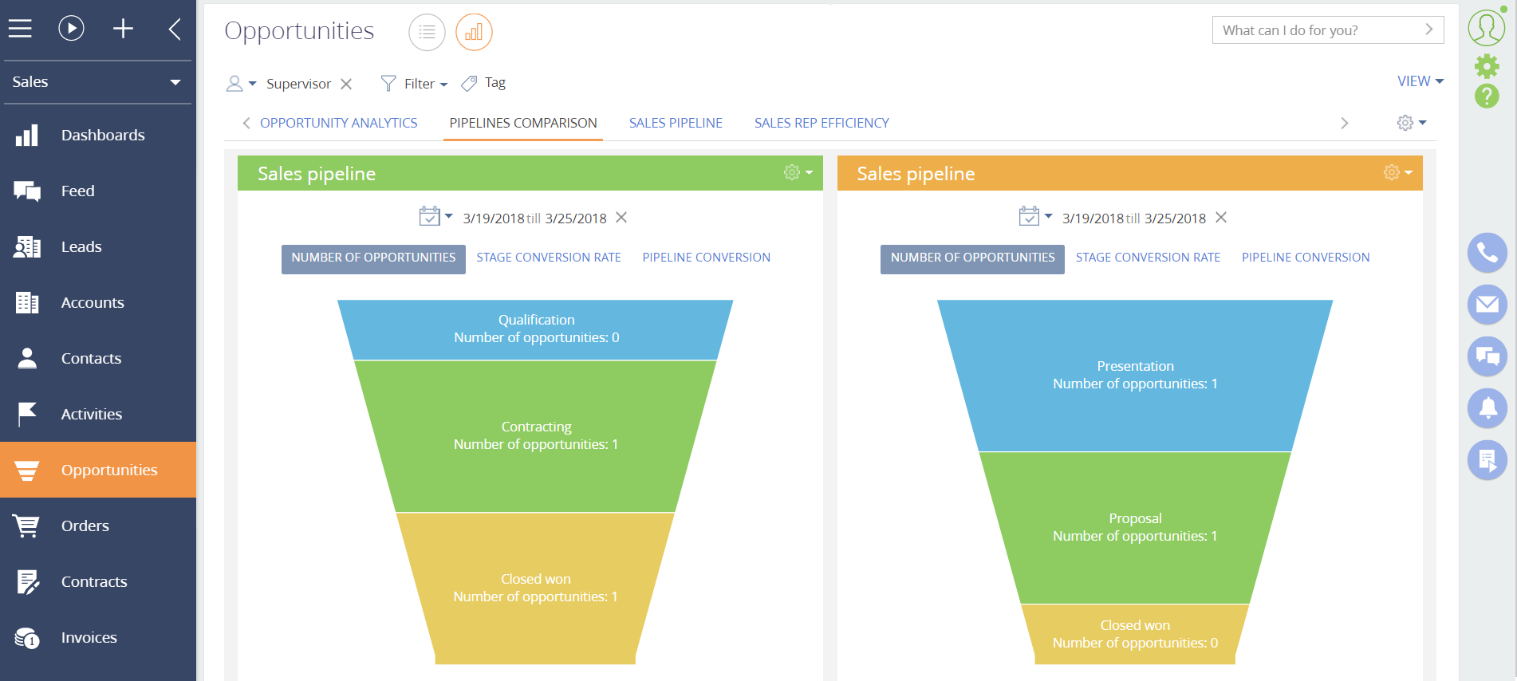1517x681 pixels.
Task: Open the user profile avatar icon
Action: click(x=1486, y=28)
